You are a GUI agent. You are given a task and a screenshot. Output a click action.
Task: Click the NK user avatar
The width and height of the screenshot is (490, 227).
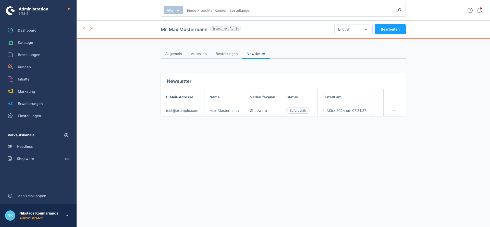click(10, 216)
